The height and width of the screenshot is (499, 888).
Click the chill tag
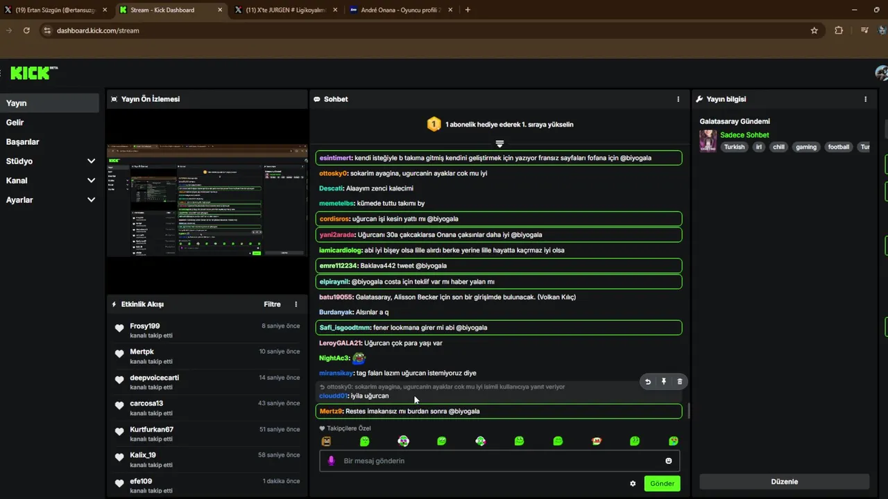778,147
